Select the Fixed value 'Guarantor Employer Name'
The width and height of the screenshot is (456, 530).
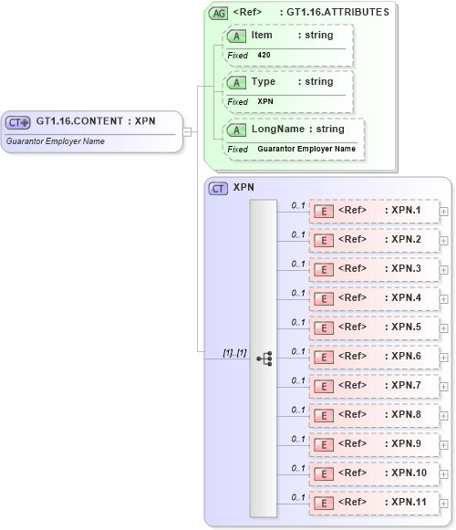(306, 149)
